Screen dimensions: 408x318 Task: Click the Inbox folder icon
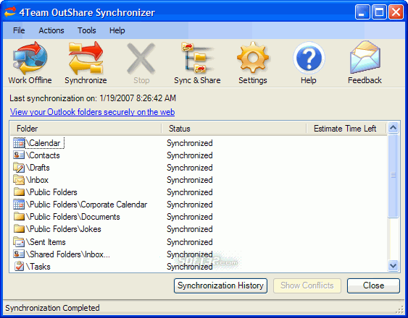point(19,180)
